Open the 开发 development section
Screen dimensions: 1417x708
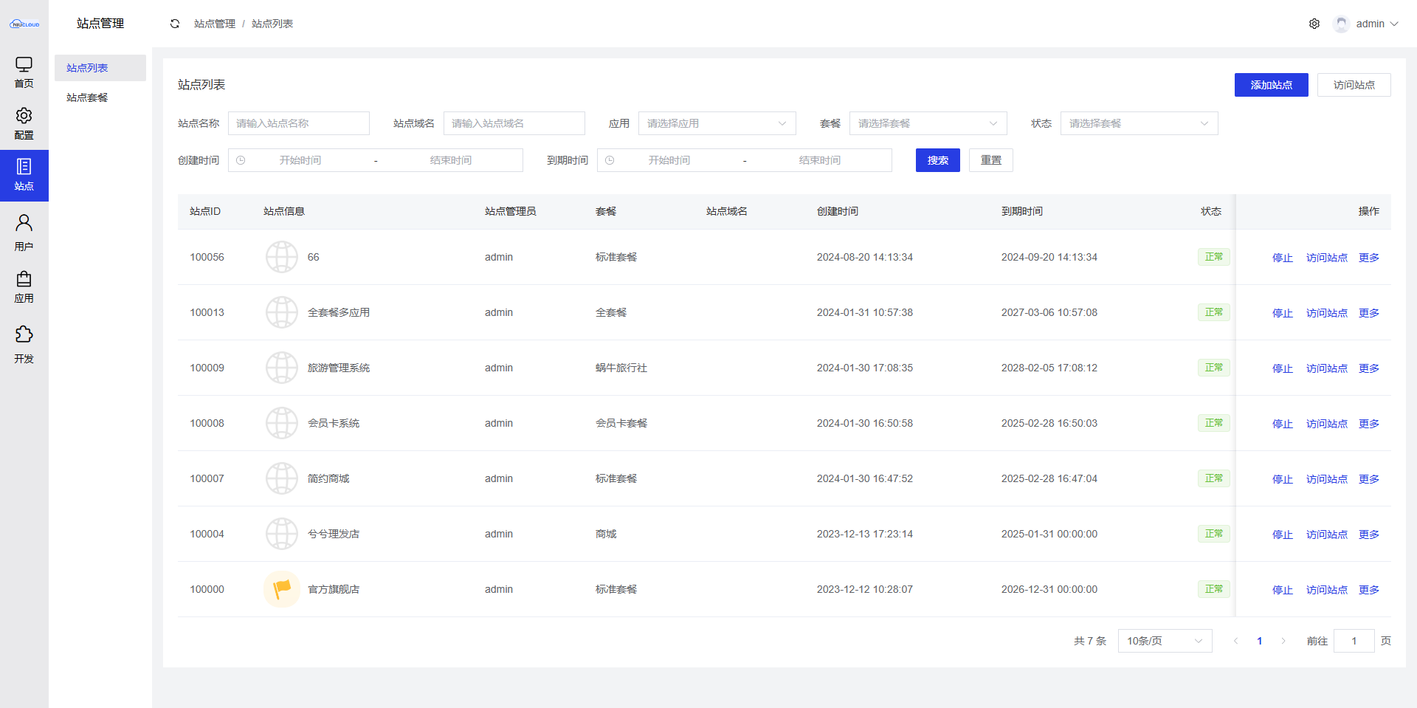tap(24, 345)
